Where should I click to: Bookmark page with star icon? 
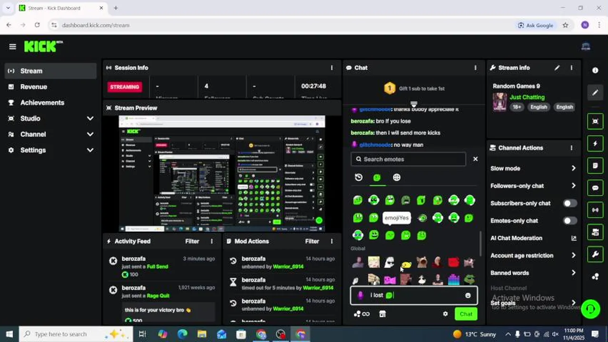pyautogui.click(x=565, y=25)
